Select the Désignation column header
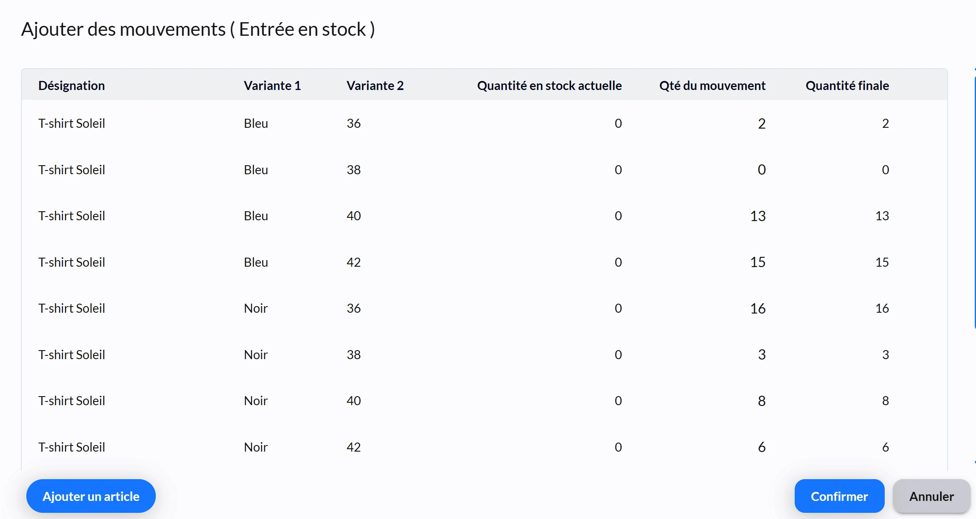Image resolution: width=976 pixels, height=519 pixels. 72,85
